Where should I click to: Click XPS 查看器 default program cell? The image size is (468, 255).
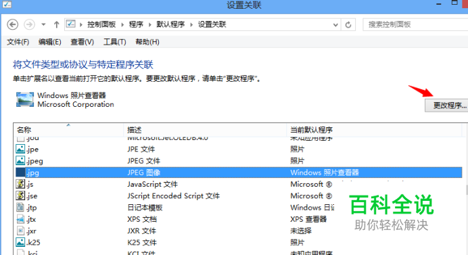tap(308, 219)
